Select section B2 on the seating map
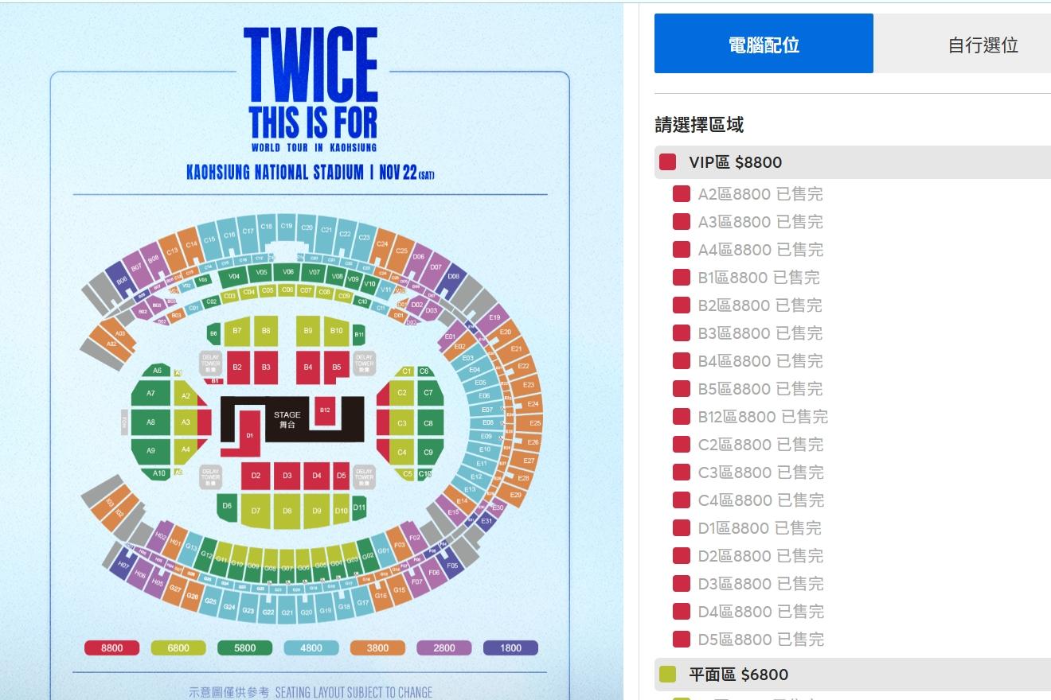Image resolution: width=1051 pixels, height=700 pixels. coord(237,367)
